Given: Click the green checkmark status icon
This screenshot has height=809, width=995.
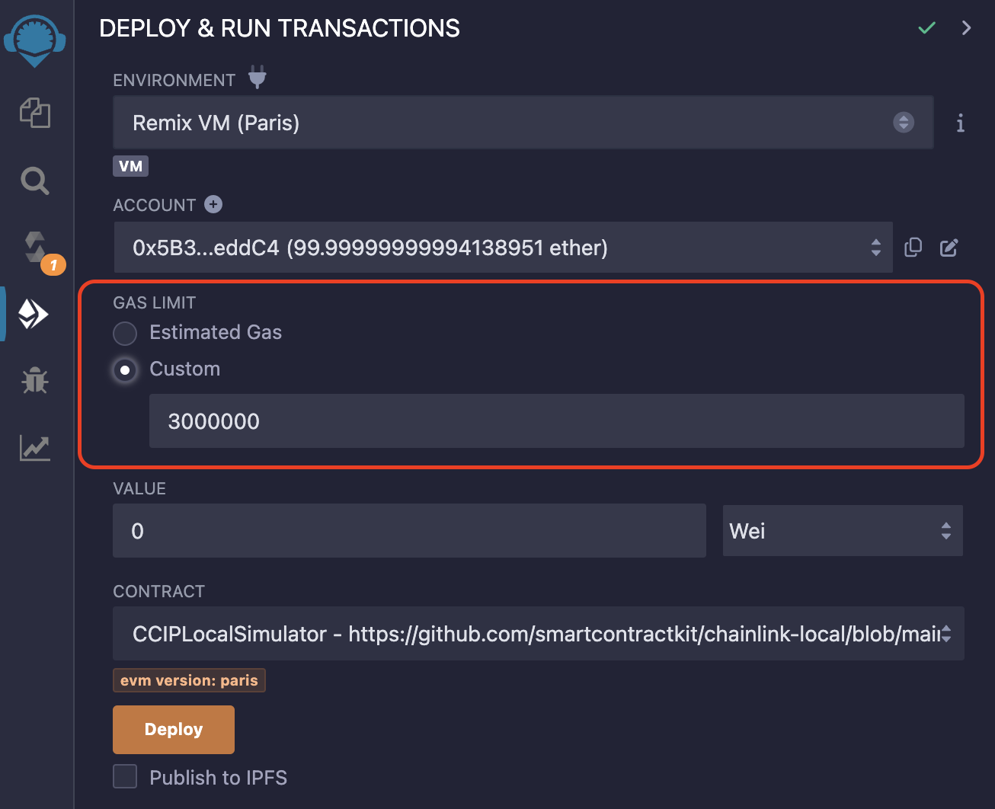Looking at the screenshot, I should [x=926, y=28].
